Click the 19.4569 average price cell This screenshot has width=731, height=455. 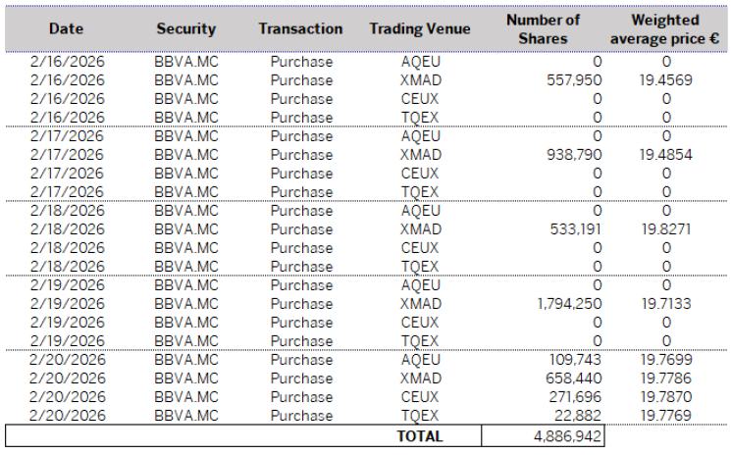click(666, 80)
